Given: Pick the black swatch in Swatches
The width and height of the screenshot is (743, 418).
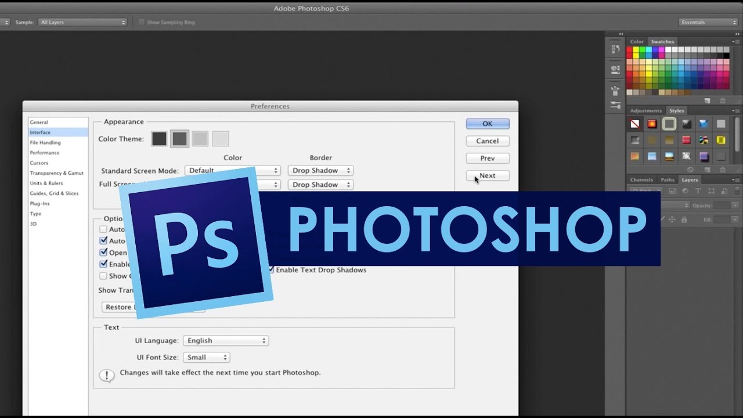Looking at the screenshot, I should 727,56.
